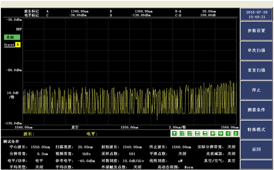
Task: Click the green 光标 cursor button
Action: click(x=12, y=37)
